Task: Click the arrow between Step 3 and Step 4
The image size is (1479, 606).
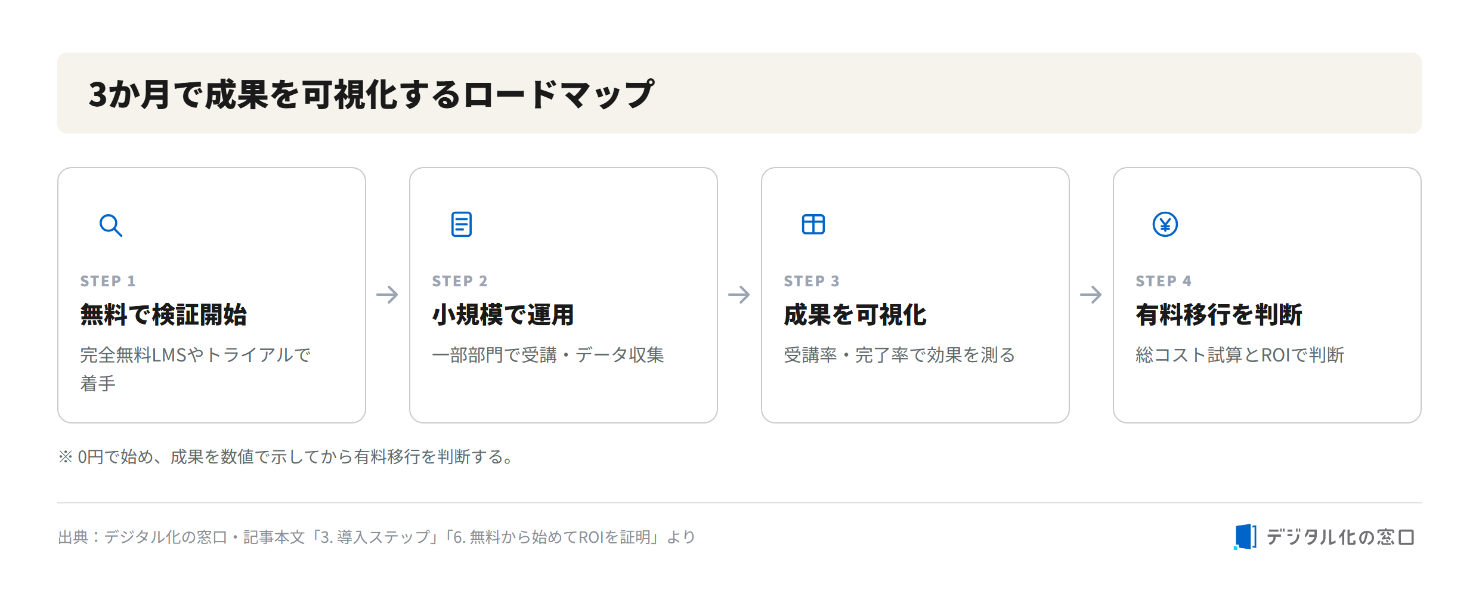Action: (x=1091, y=295)
